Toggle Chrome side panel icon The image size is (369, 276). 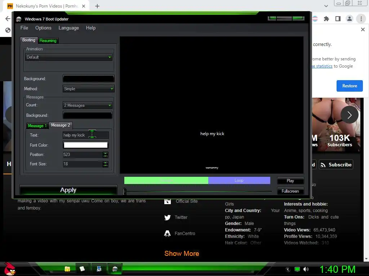(x=338, y=19)
